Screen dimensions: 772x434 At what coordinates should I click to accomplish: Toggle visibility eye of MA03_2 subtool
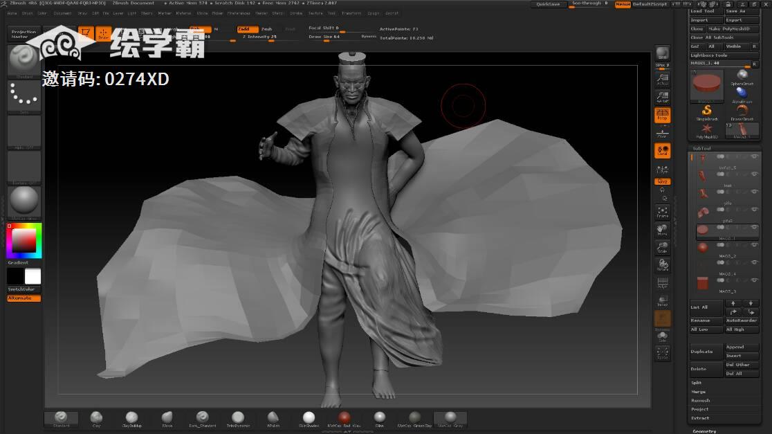click(754, 244)
